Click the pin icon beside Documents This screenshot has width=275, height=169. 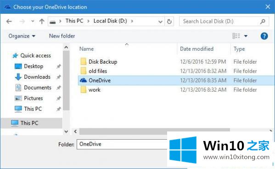[x=59, y=87]
